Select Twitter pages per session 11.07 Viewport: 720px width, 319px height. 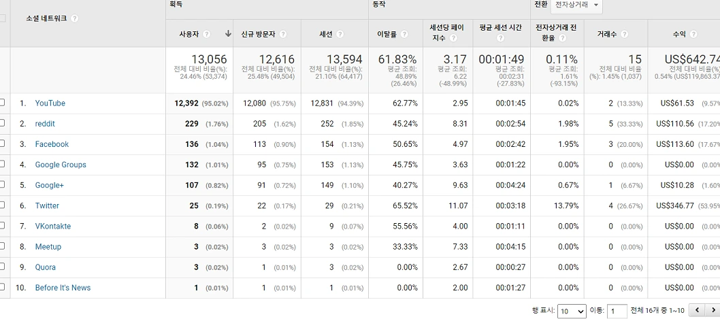pyautogui.click(x=458, y=205)
